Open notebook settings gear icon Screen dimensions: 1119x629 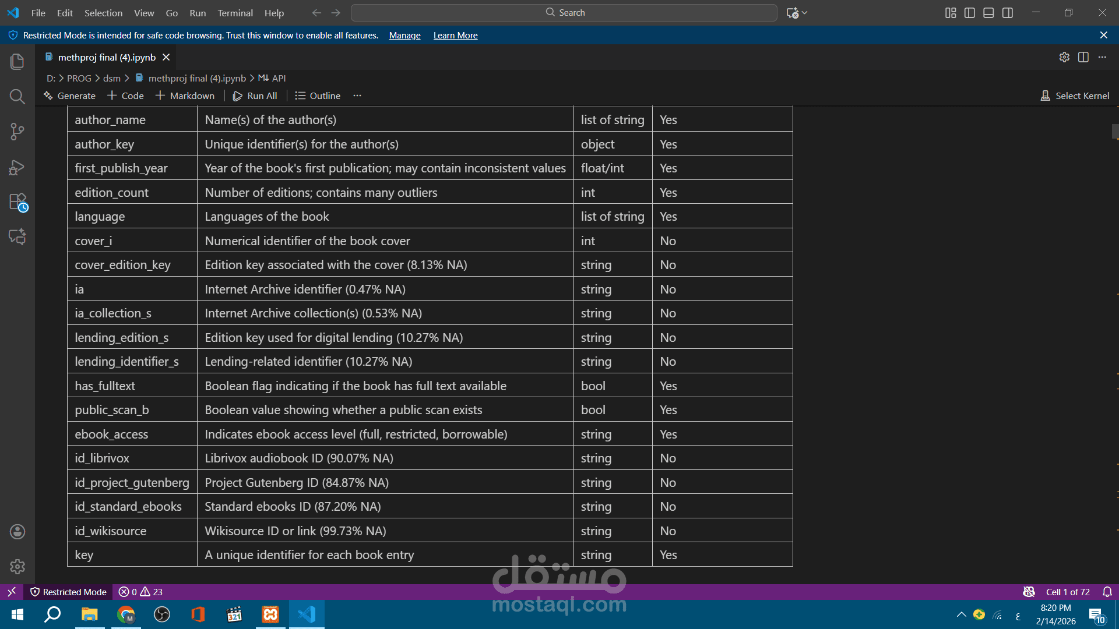1064,57
